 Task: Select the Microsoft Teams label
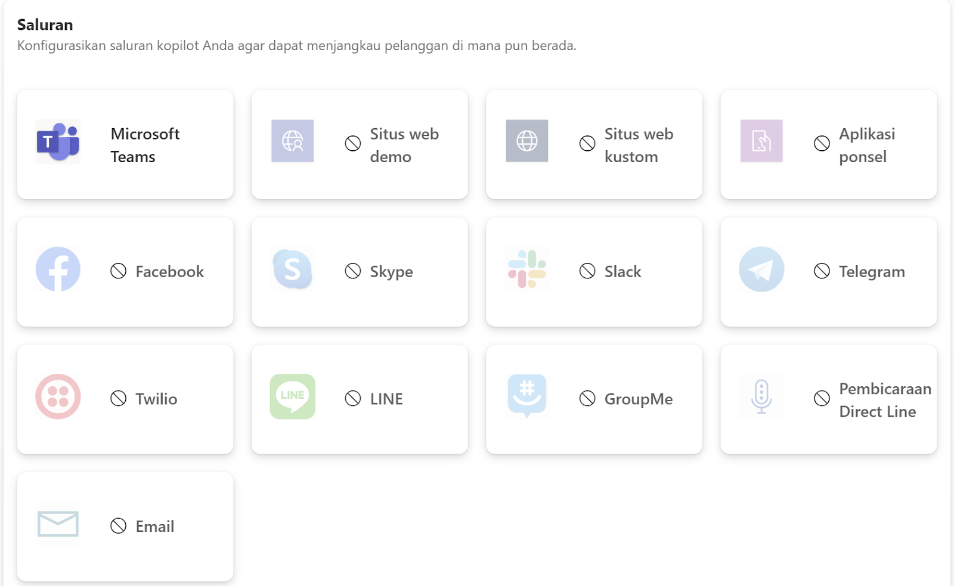click(145, 145)
